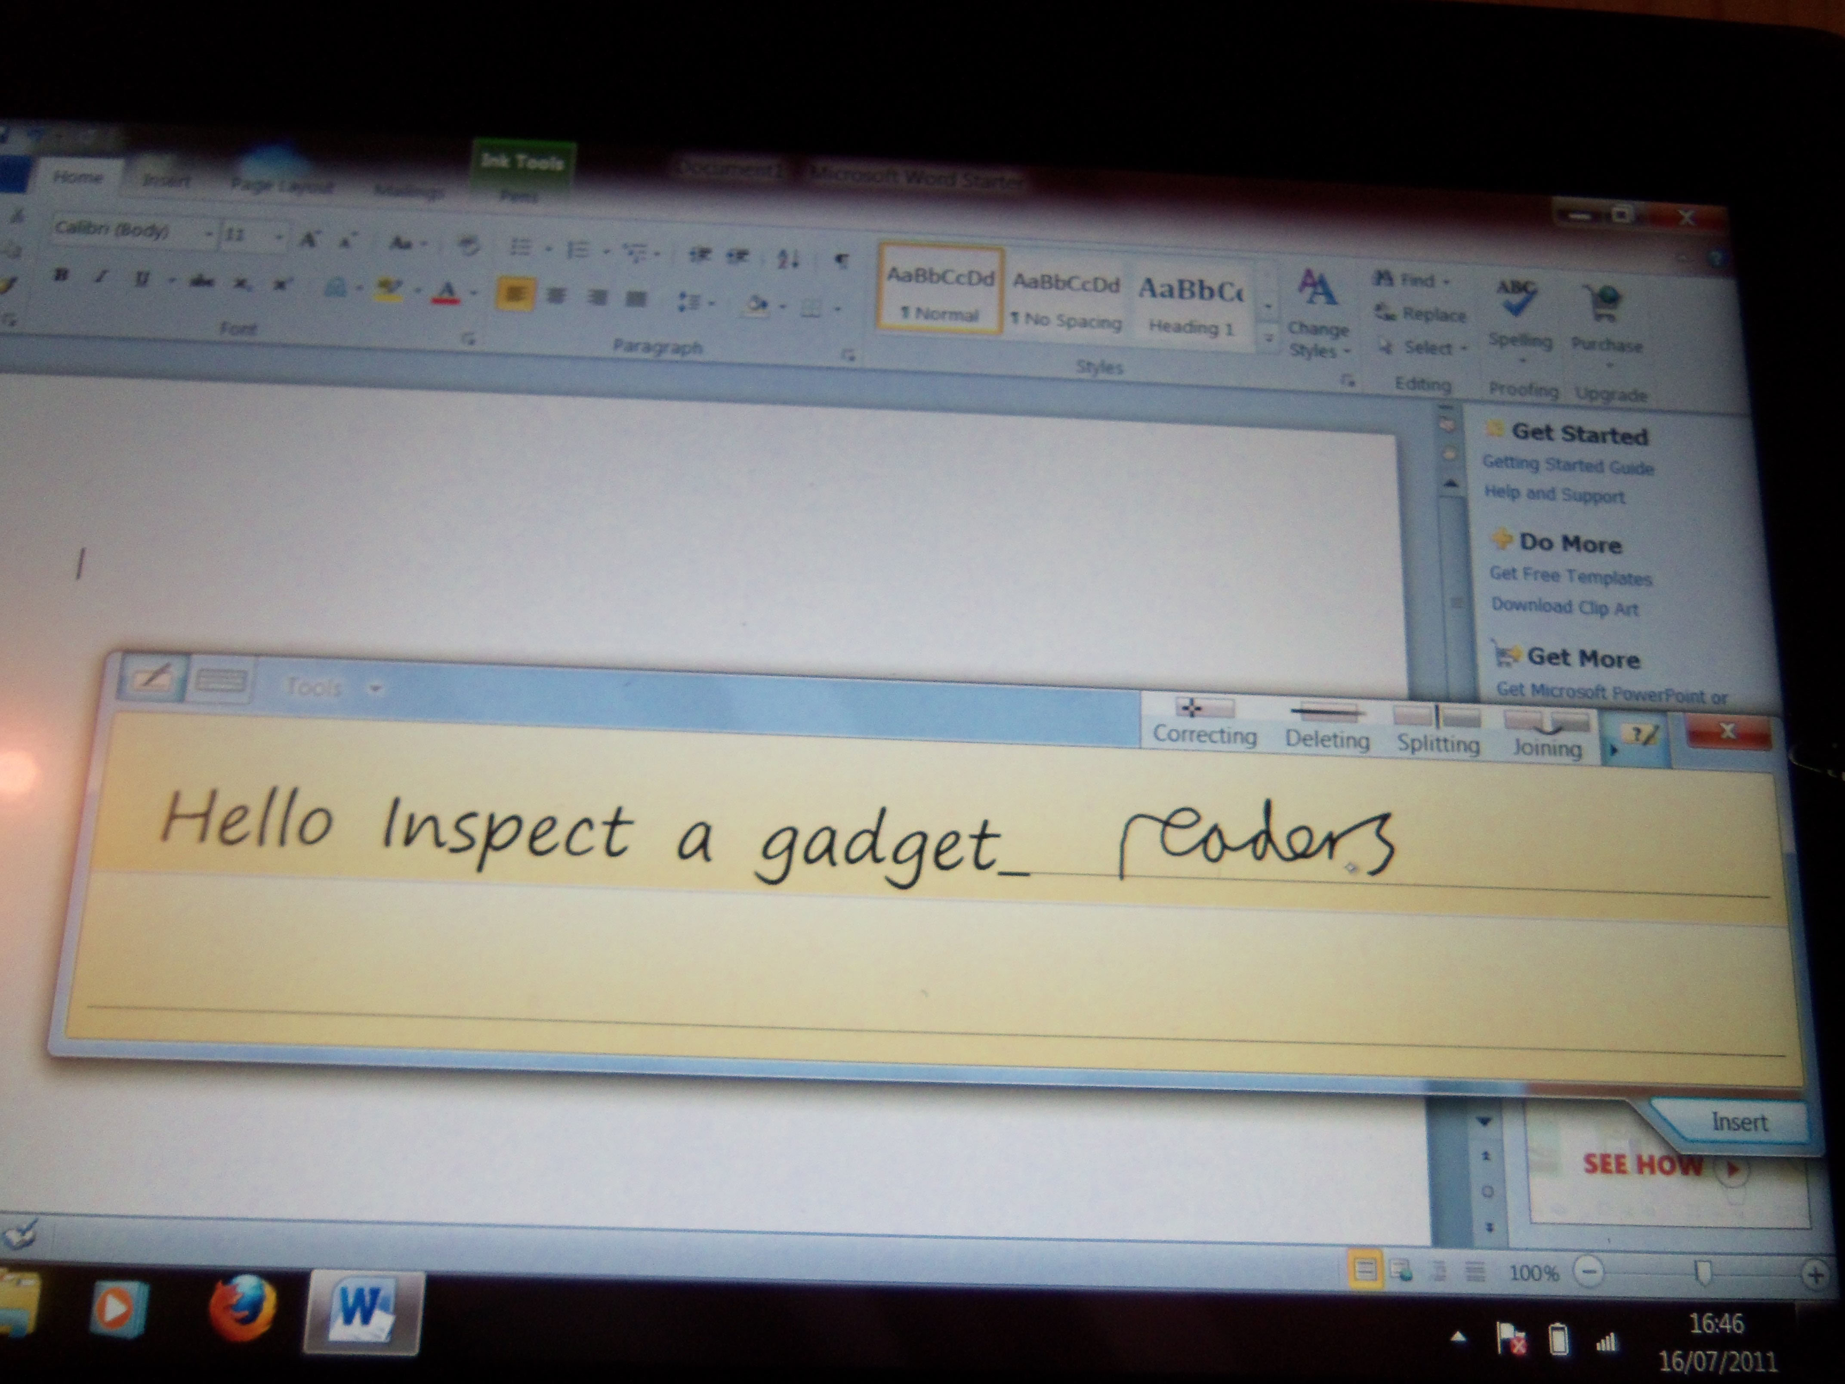The width and height of the screenshot is (1845, 1384).
Task: Open the blue File tab
Action: (13, 174)
